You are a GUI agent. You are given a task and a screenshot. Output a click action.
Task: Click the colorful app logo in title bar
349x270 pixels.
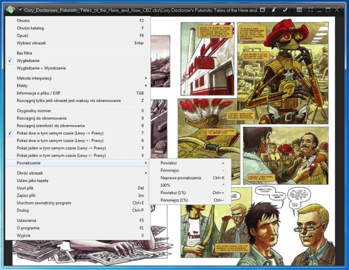tap(10, 10)
